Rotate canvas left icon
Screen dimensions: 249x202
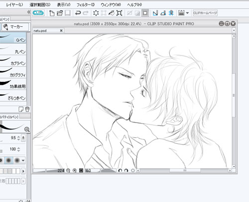pyautogui.click(x=120, y=171)
